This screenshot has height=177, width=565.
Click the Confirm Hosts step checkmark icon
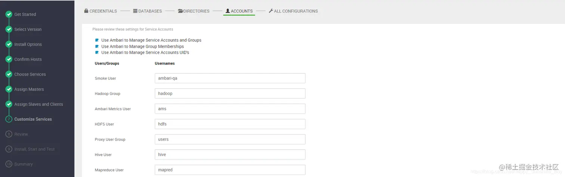[x=9, y=59]
